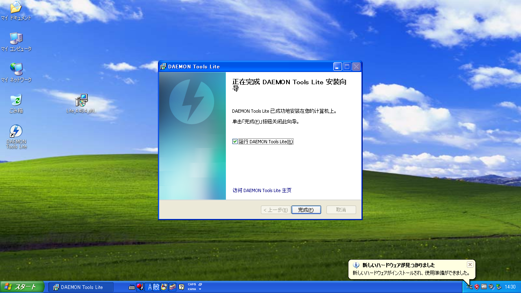521x293 pixels.
Task: Click the Safely Remove Hardware tray icon
Action: pyautogui.click(x=499, y=287)
